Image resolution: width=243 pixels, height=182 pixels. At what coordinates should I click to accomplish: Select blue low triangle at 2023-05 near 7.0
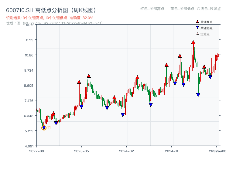[81, 107]
